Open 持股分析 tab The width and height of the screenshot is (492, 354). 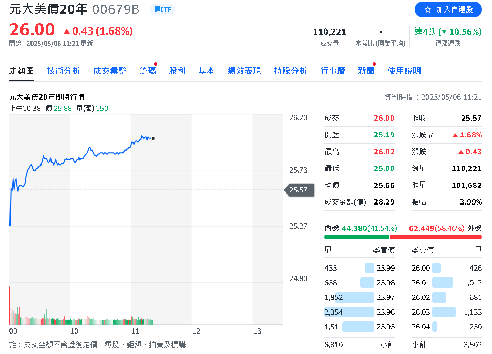[291, 71]
